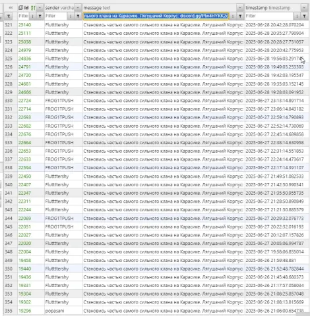The width and height of the screenshot is (310, 316).
Task: Click the 'id' column header label
Action: 26,8
